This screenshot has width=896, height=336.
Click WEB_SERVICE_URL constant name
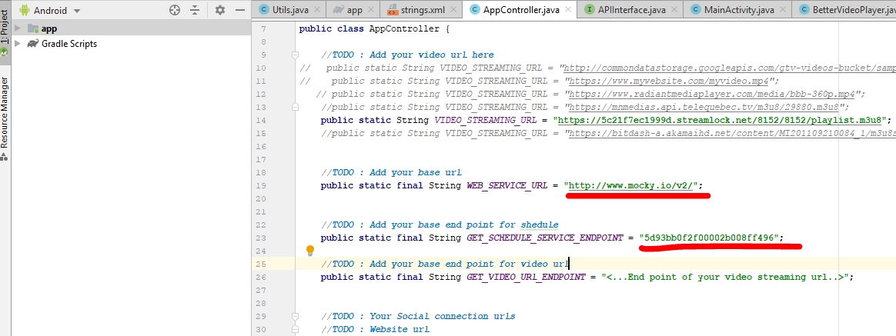point(507,186)
